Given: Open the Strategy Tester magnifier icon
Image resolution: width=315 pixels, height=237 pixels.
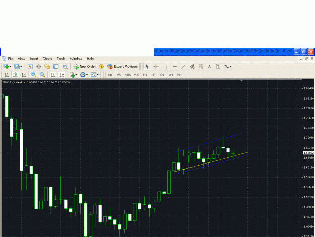Looking at the screenshot, I should coord(65,66).
